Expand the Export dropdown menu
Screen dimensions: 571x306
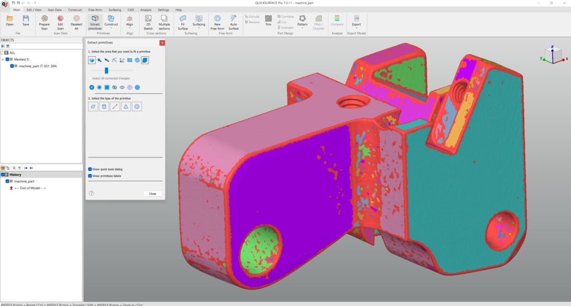point(356,25)
